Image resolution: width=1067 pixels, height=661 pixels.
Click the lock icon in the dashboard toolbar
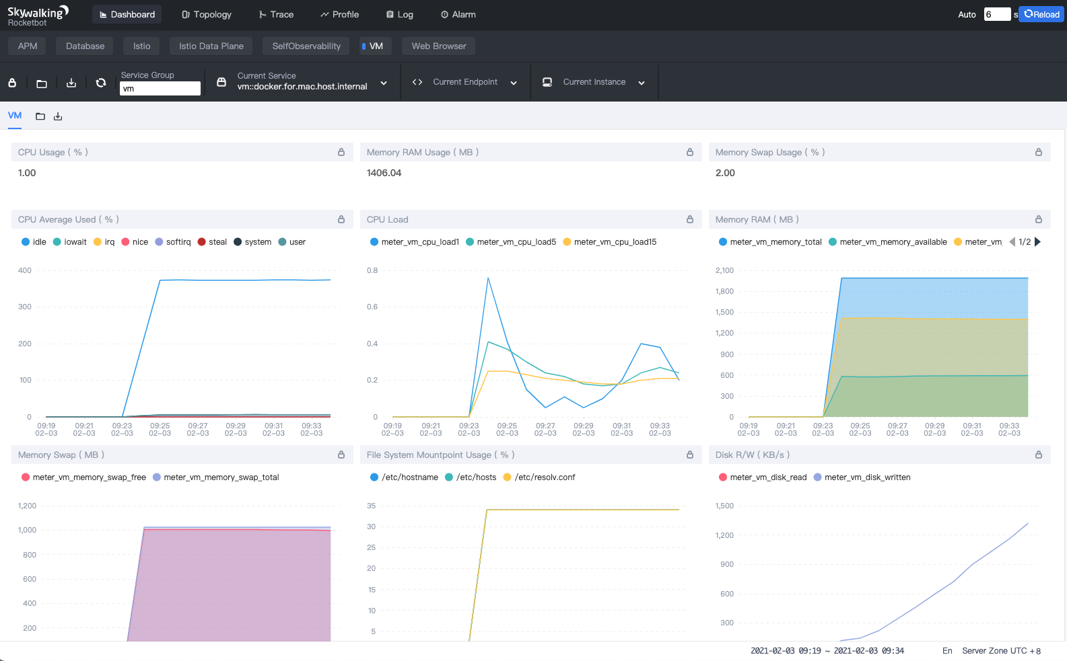[x=12, y=83]
